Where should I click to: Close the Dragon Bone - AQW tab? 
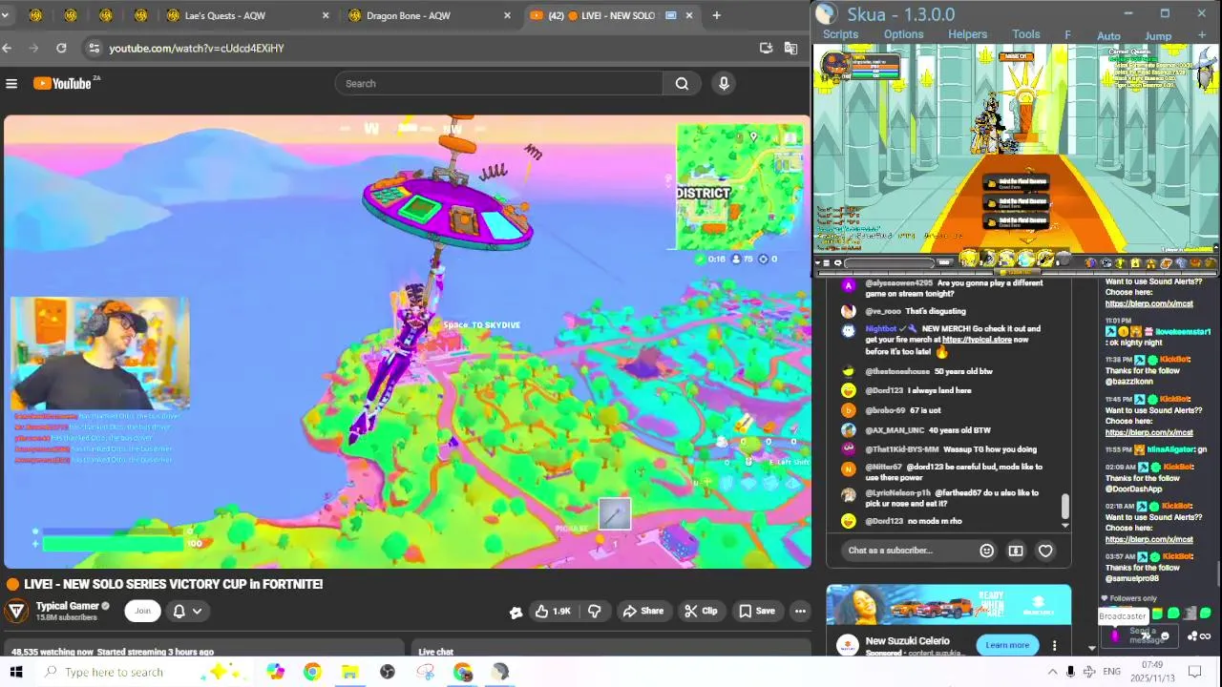click(507, 15)
